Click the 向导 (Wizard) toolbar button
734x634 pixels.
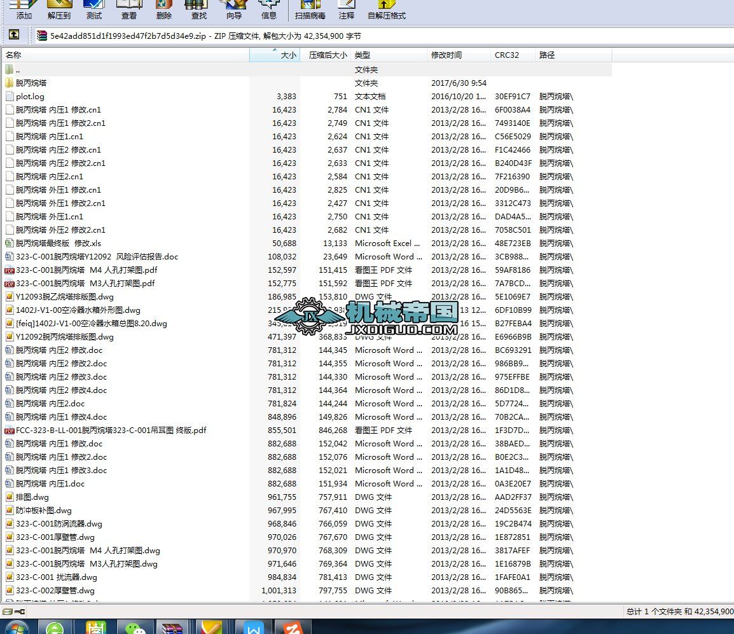[x=233, y=10]
